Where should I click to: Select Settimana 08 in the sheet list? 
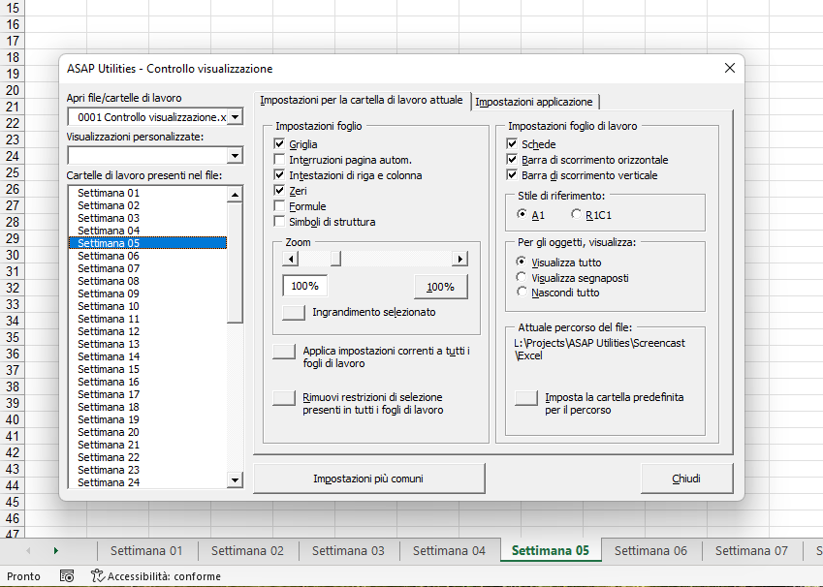[x=147, y=281]
